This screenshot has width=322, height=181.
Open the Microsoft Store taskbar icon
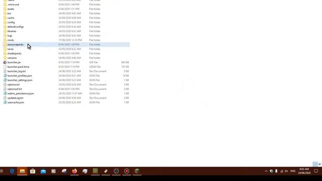point(33,171)
